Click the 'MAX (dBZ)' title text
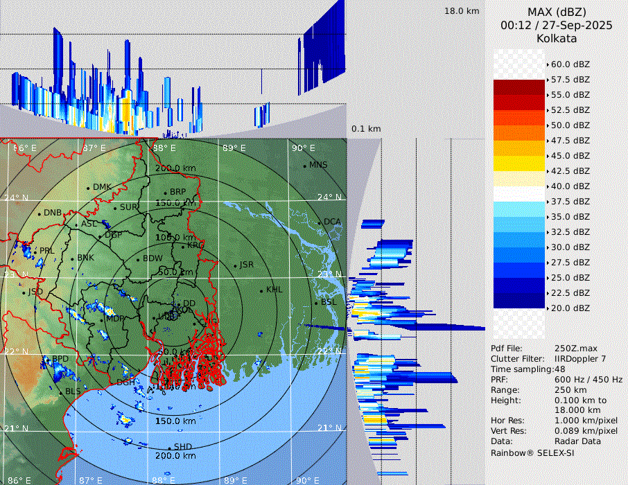The image size is (628, 485). (x=557, y=12)
